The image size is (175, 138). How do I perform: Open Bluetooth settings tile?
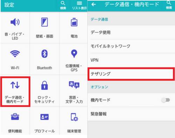pos(44,59)
